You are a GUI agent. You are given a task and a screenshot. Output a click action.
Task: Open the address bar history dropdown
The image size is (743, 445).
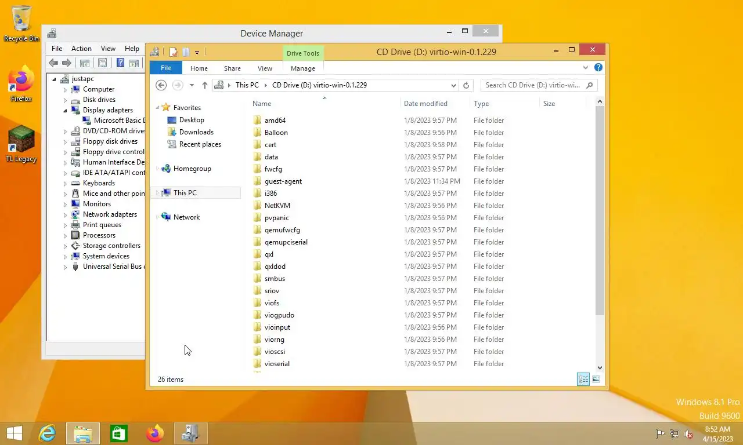coord(453,85)
